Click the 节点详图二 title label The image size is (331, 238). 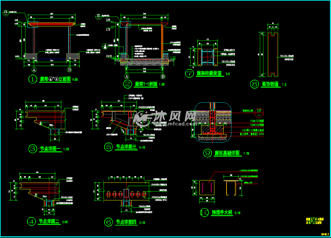point(49,221)
